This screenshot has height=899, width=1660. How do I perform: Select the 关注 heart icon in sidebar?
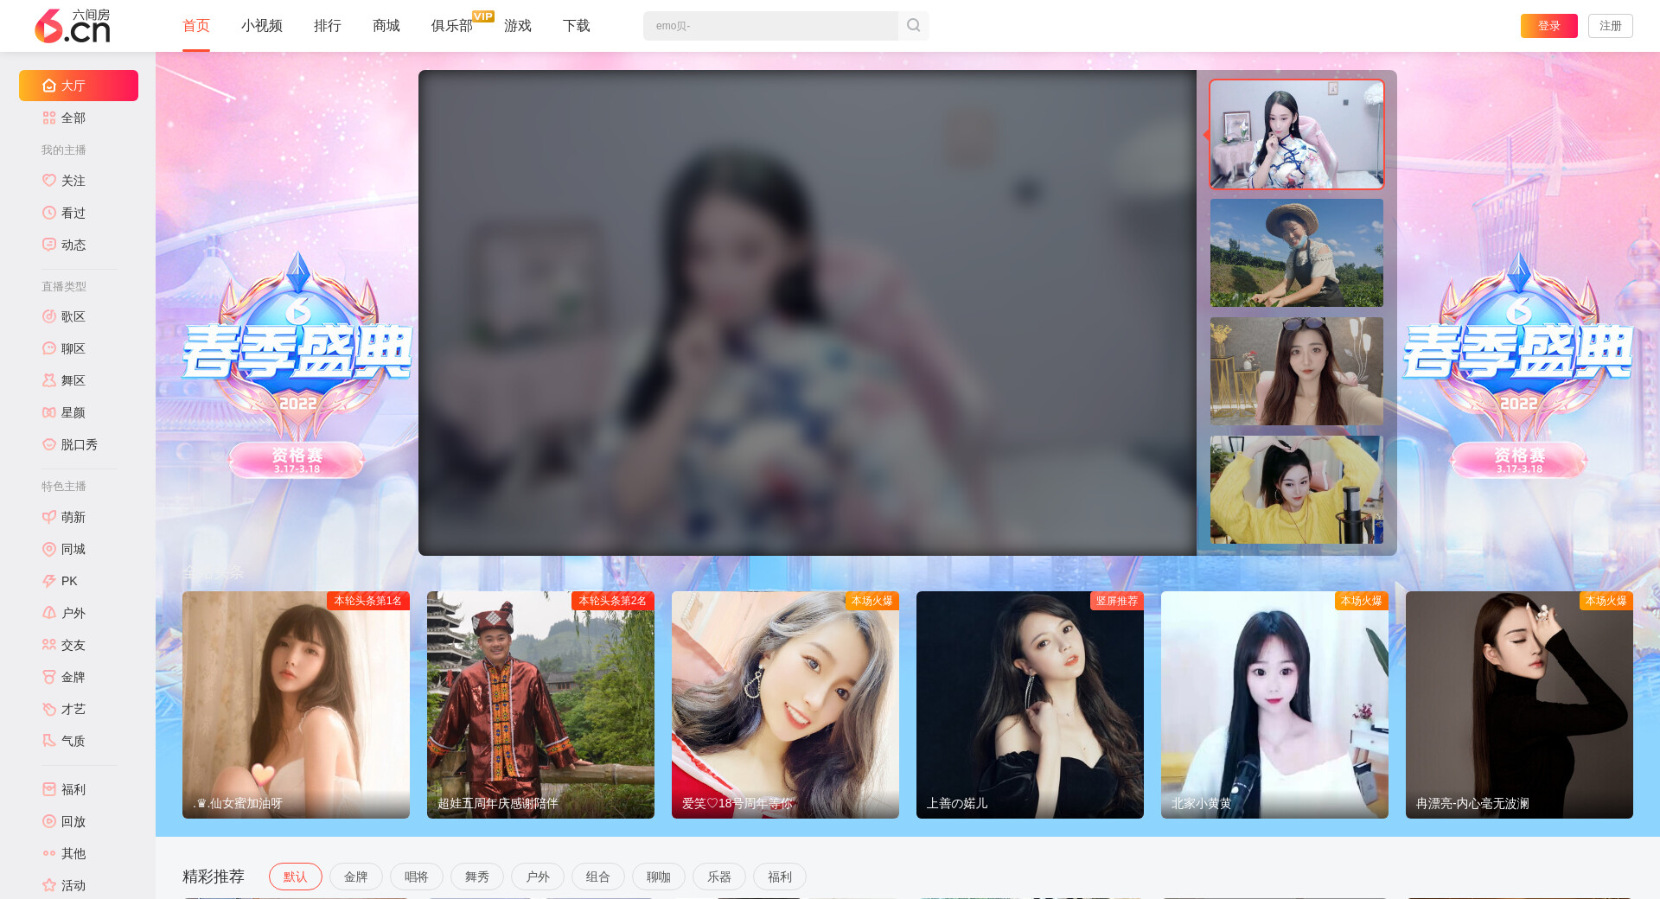(49, 181)
